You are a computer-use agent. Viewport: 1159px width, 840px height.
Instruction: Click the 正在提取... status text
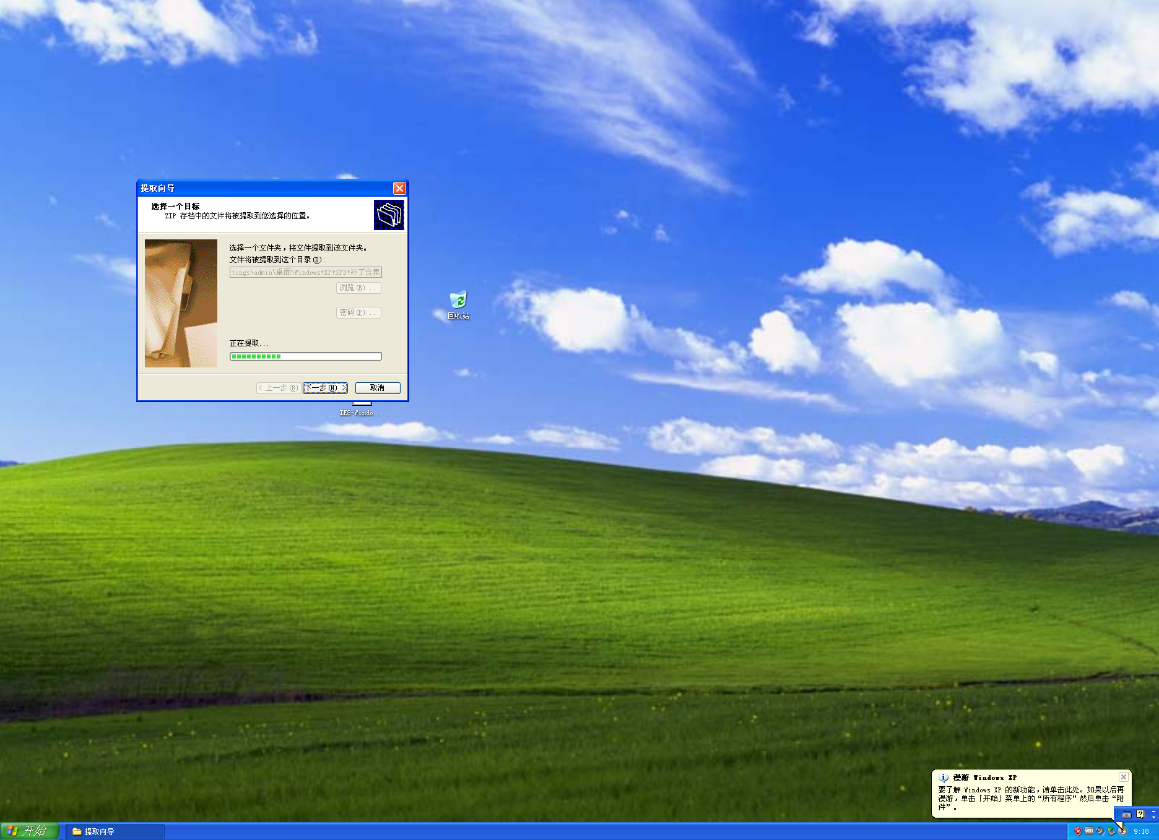(x=249, y=343)
